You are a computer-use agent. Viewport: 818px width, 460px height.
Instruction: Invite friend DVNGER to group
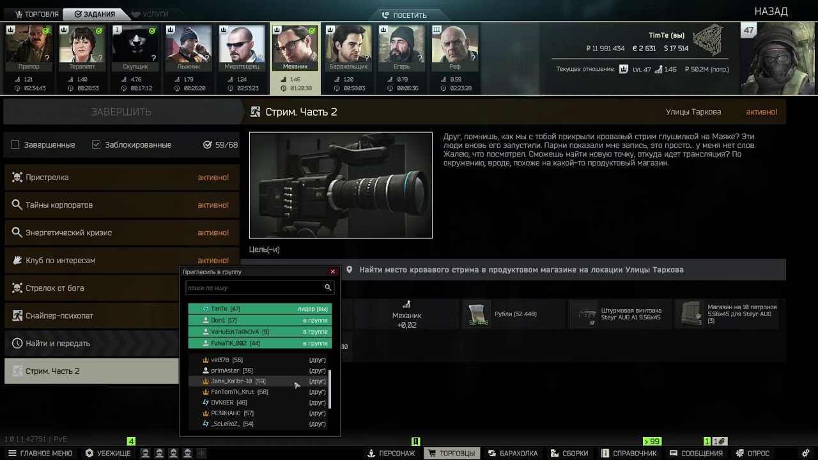pos(259,402)
